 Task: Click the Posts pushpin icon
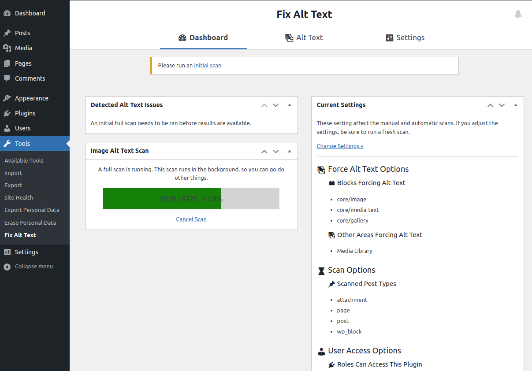(x=7, y=33)
